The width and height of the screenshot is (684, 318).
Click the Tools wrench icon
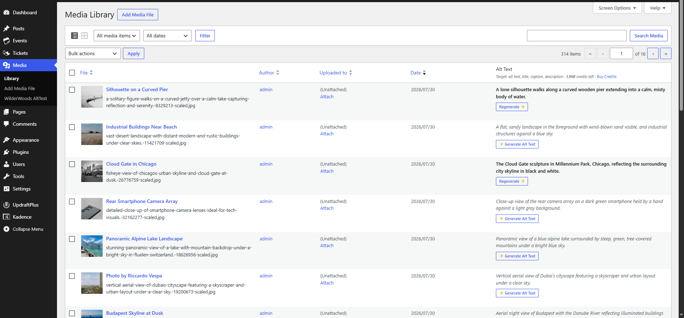(6, 176)
